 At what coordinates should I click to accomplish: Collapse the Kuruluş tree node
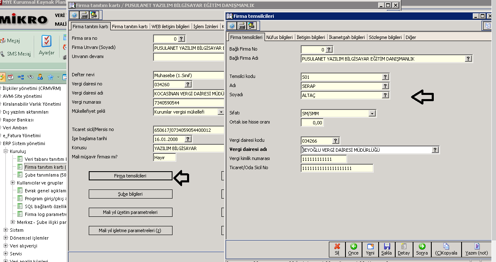5,151
